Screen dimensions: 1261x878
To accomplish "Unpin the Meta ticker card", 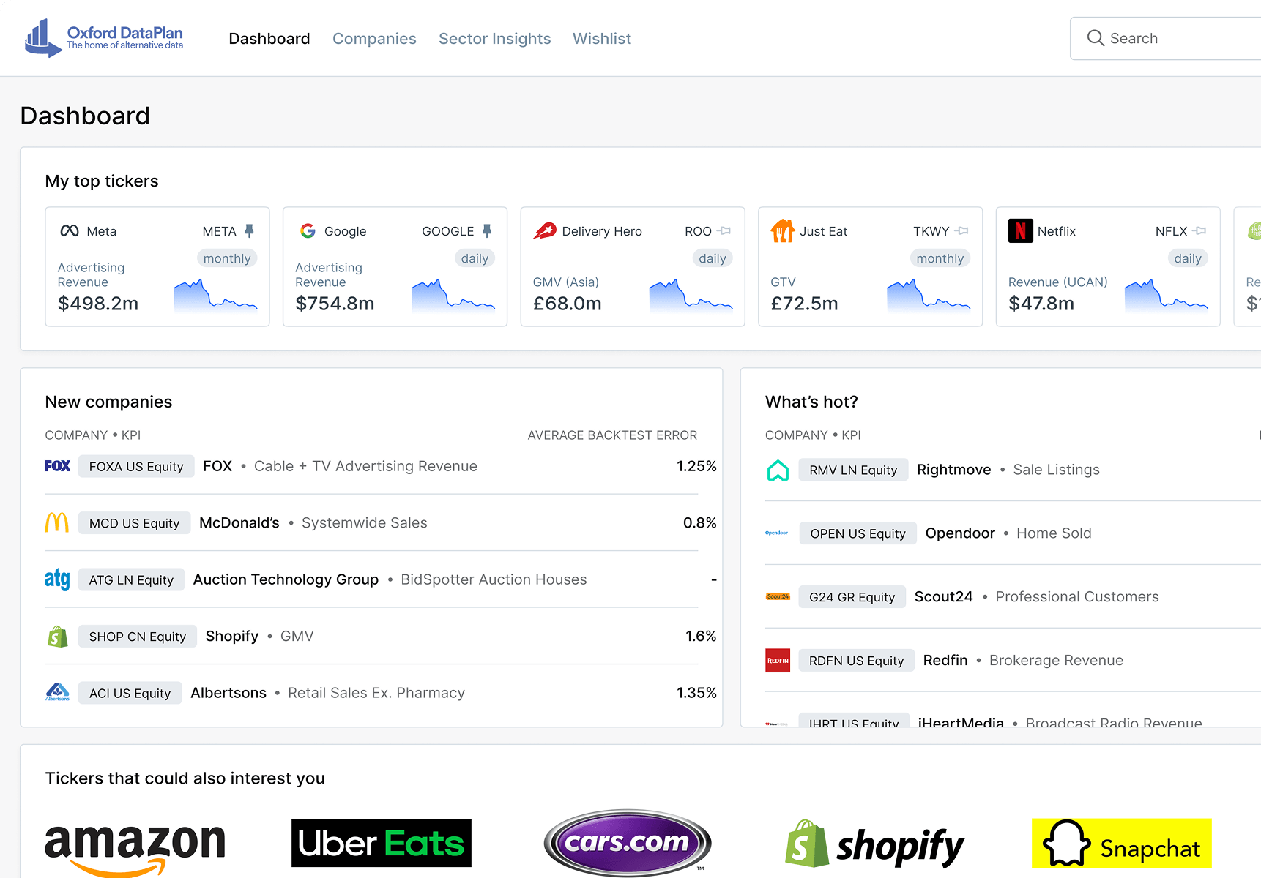I will click(x=249, y=231).
